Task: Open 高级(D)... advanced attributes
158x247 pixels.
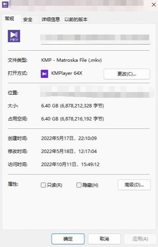Action: [134, 185]
